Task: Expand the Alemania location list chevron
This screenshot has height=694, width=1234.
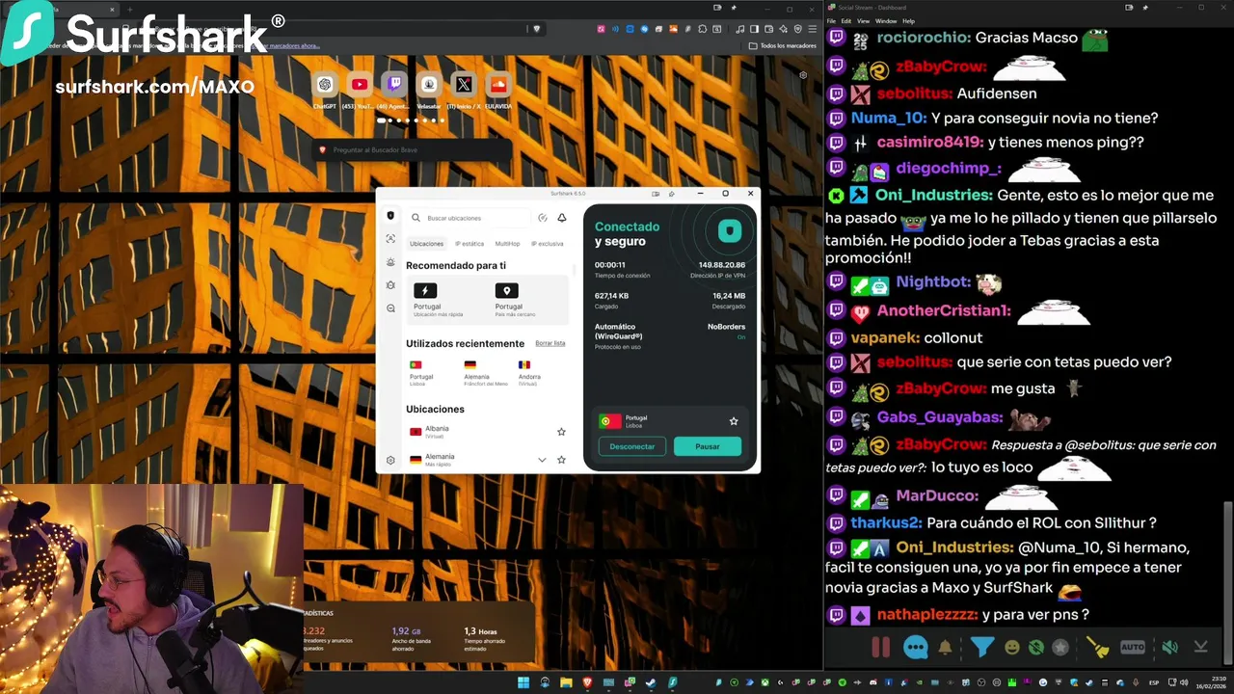Action: 542,460
